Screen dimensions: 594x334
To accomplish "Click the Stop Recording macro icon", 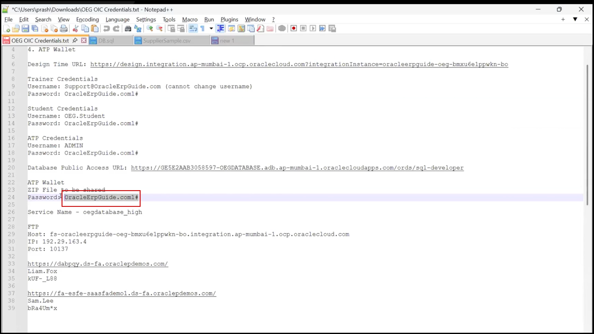I will (303, 29).
